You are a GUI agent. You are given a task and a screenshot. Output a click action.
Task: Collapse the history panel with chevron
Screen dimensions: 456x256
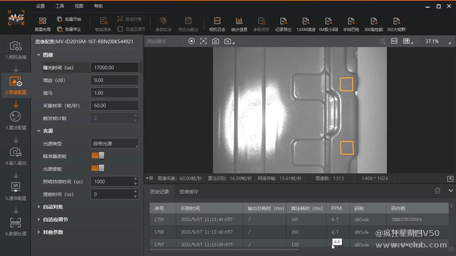[451, 191]
